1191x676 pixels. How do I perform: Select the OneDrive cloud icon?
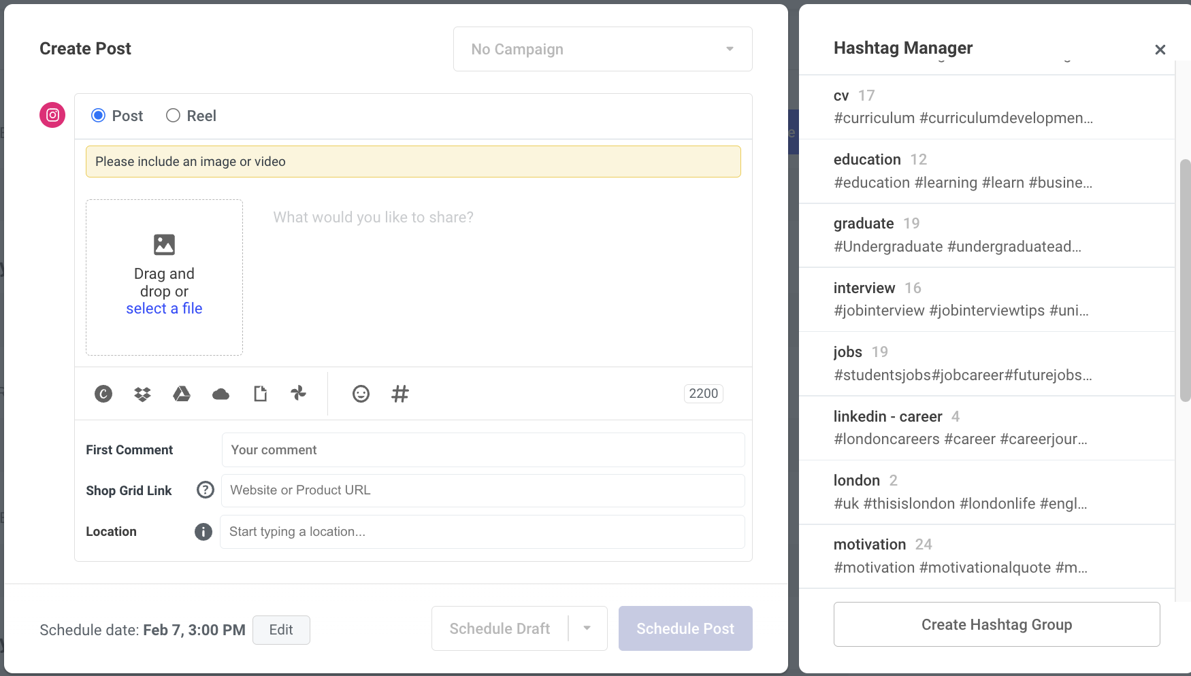point(221,394)
